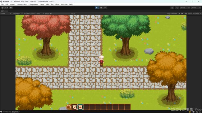
Task: Open the cloud services icon
Action: click(x=11, y=8)
